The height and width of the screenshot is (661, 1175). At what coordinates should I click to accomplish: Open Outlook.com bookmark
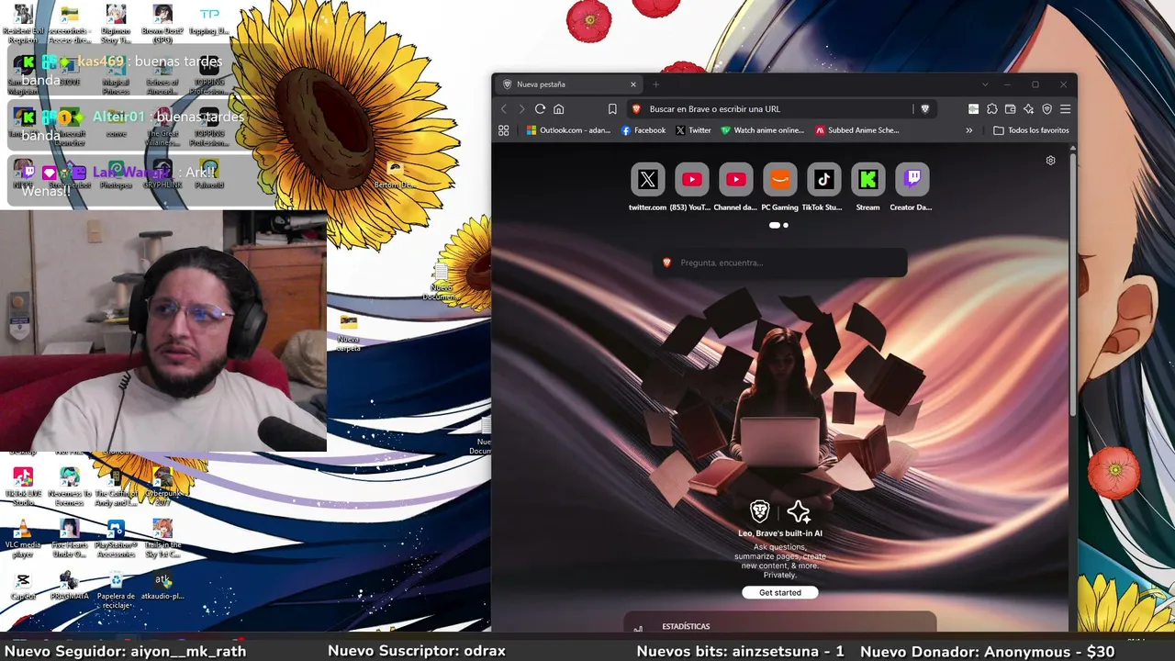[568, 130]
